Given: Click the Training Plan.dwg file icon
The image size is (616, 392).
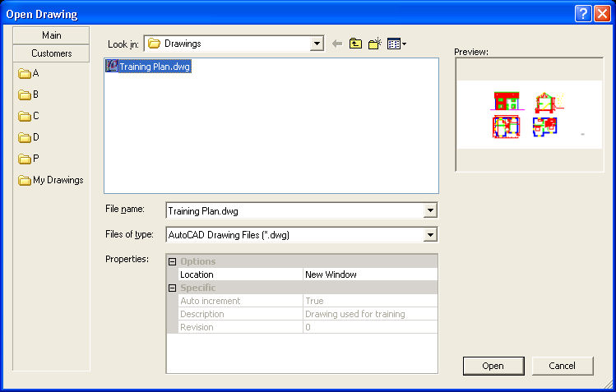Looking at the screenshot, I should [x=112, y=66].
